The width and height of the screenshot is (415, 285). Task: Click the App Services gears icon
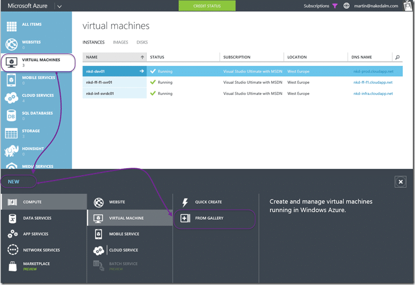click(12, 234)
